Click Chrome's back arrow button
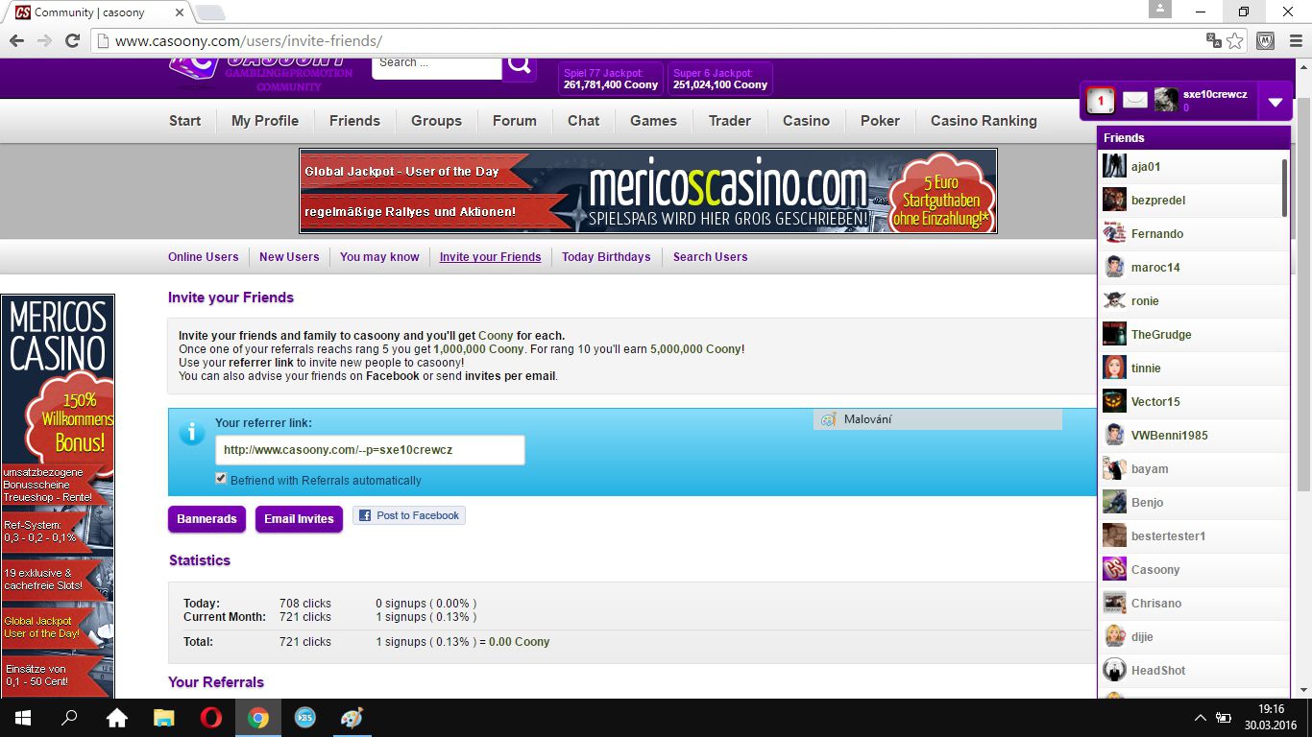 (16, 40)
